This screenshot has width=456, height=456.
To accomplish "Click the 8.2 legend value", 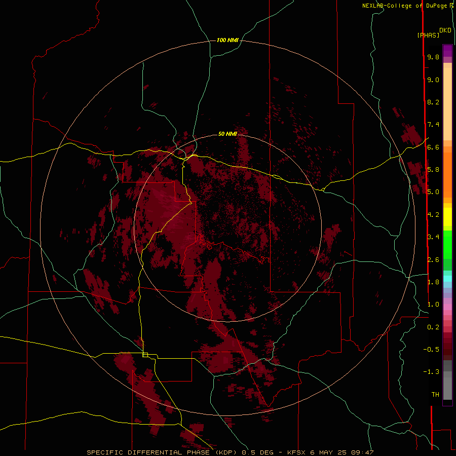I will click(433, 102).
